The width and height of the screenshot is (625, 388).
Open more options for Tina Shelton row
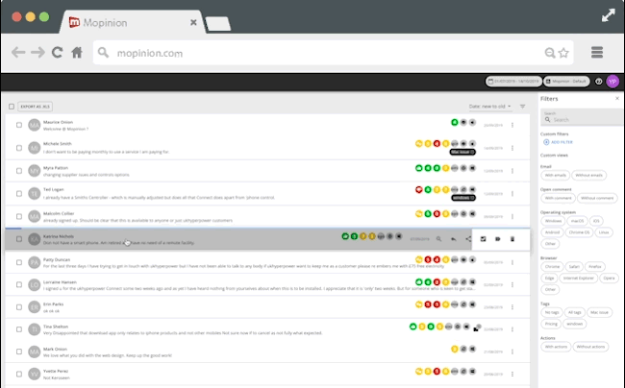coord(512,329)
